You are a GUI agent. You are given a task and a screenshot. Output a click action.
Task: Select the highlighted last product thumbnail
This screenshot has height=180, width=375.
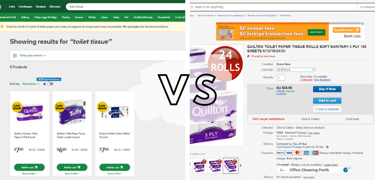(x=230, y=166)
